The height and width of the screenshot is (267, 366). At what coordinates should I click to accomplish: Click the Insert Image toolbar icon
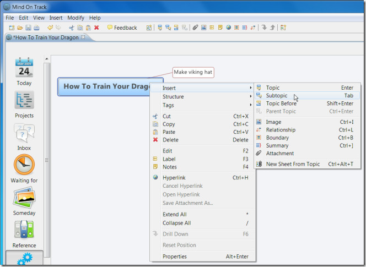pos(203,28)
